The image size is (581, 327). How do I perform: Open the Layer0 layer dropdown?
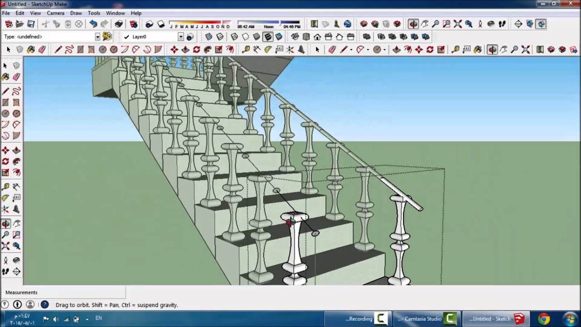coord(181,37)
